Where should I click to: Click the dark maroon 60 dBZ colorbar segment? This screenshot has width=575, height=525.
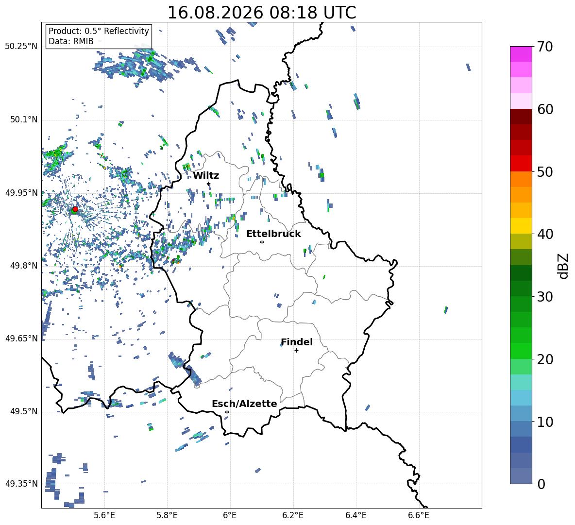click(x=521, y=117)
